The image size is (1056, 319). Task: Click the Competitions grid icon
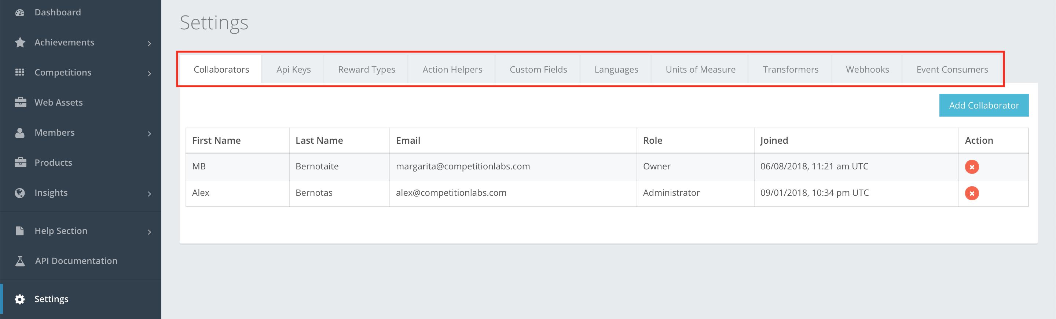(20, 73)
